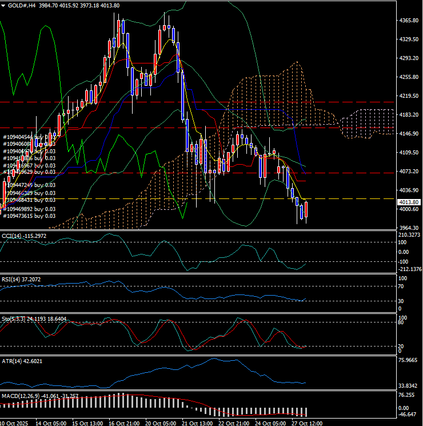This screenshot has width=423, height=426.
Task: Click the 4073.20 price scale label
Action: point(410,172)
